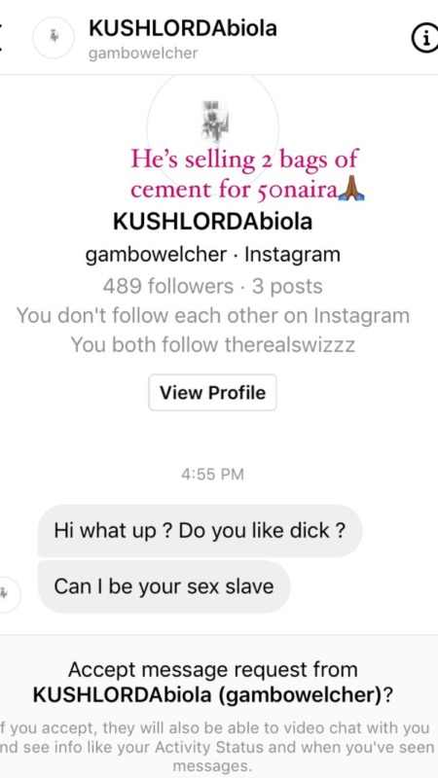438x778 pixels.
Task: Tap the small avatar in the header
Action: (54, 38)
